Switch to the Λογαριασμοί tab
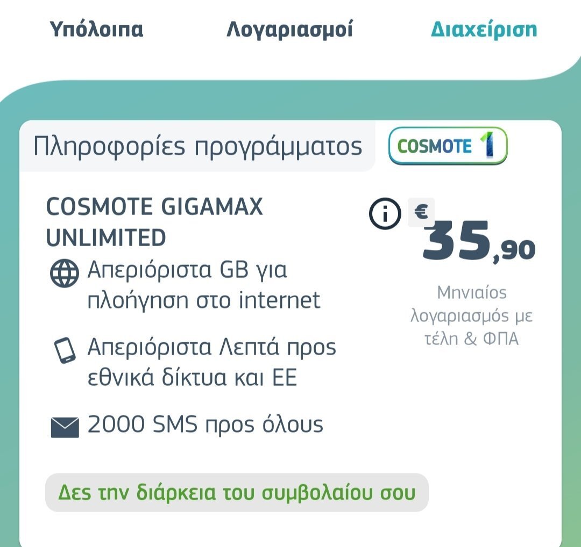 pyautogui.click(x=289, y=30)
